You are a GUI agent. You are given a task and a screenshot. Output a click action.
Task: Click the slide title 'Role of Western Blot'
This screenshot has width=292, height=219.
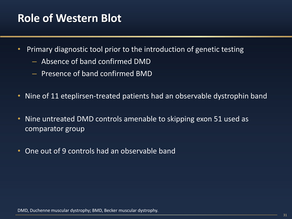(x=69, y=18)
